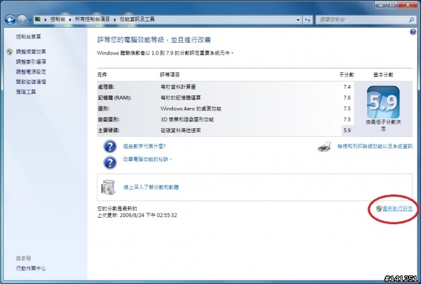The height and width of the screenshot is (284, 421).
Task: Select 效能資訊及工具 breadcrumb segment
Action: coord(137,19)
